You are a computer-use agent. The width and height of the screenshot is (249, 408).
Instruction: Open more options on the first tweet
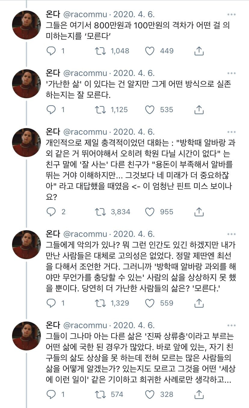pyautogui.click(x=231, y=14)
